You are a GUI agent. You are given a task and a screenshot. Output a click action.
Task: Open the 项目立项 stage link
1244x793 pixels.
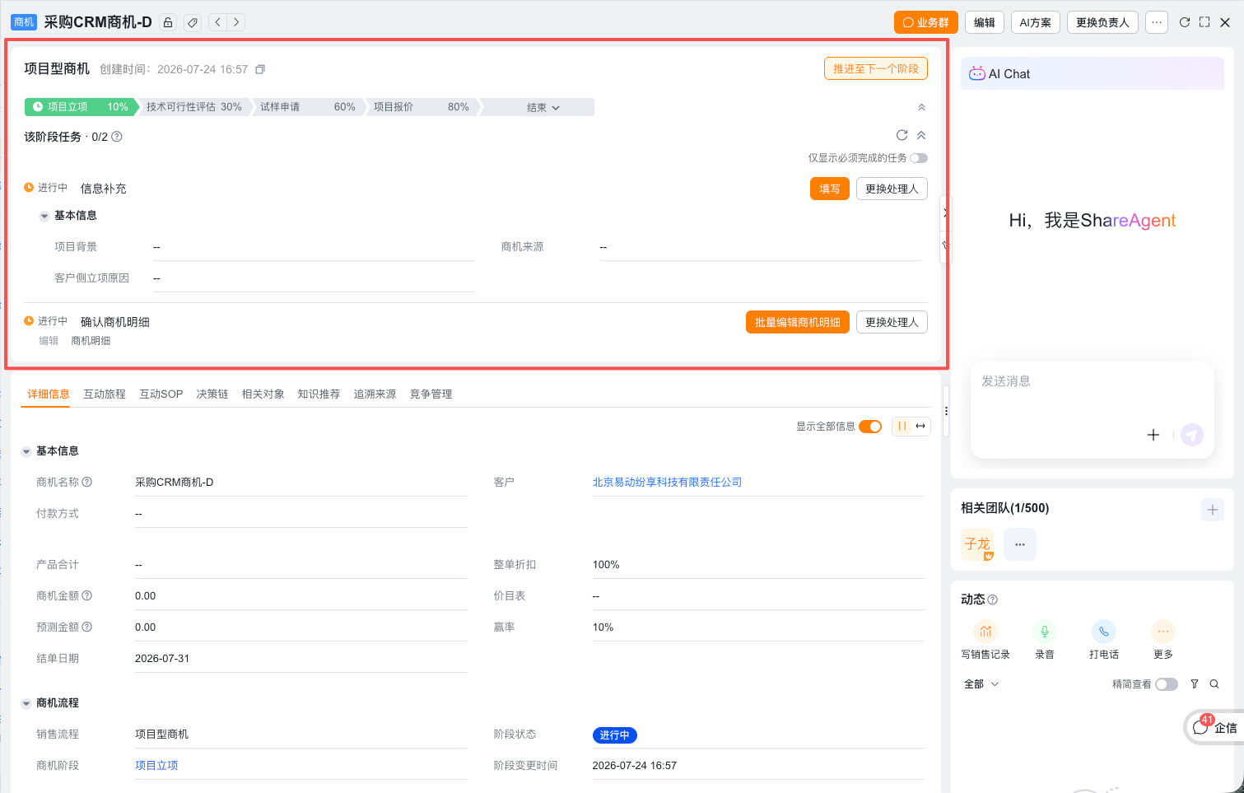[156, 765]
